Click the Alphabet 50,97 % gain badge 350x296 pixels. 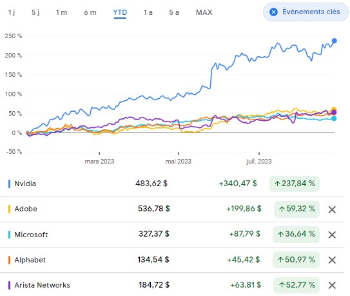click(x=296, y=260)
